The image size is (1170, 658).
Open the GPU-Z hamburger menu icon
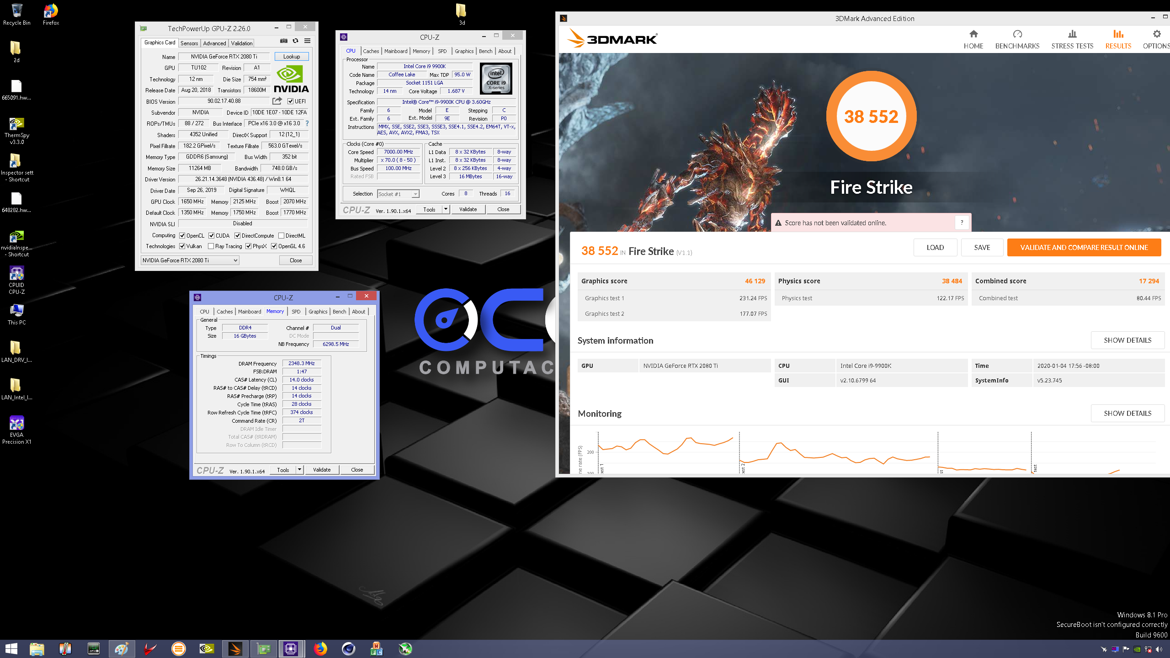[x=308, y=41]
